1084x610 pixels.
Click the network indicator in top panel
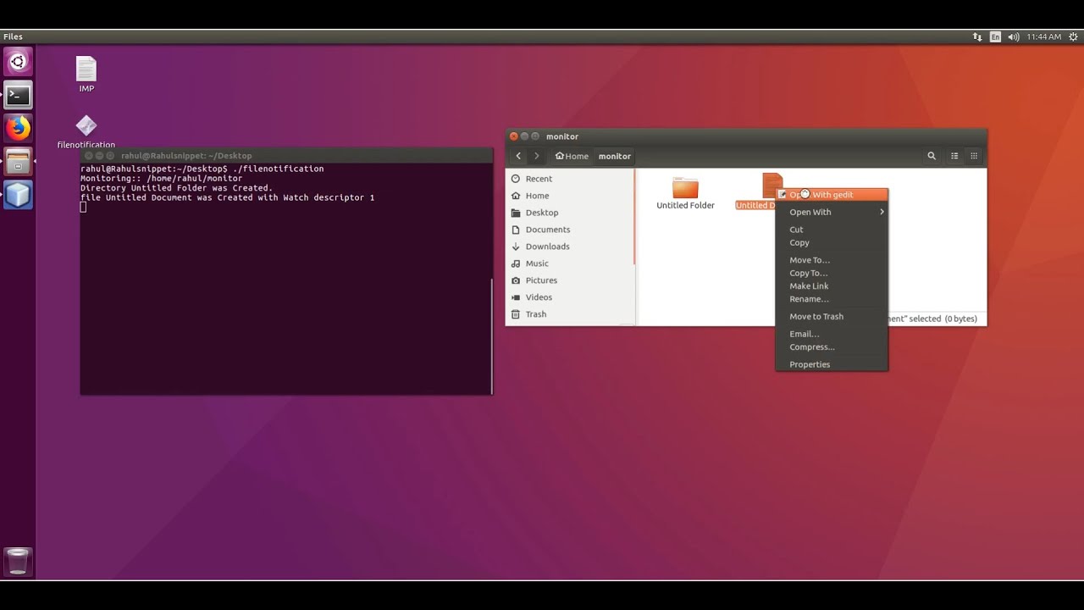[977, 36]
